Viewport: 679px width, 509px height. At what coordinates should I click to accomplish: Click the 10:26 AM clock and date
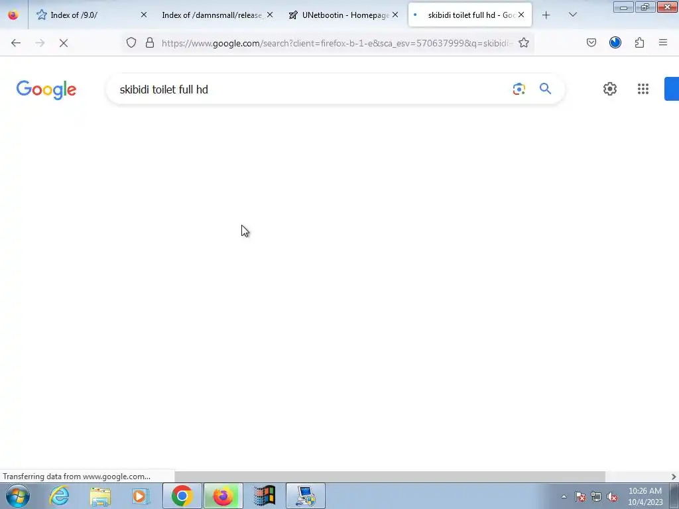[x=645, y=496]
